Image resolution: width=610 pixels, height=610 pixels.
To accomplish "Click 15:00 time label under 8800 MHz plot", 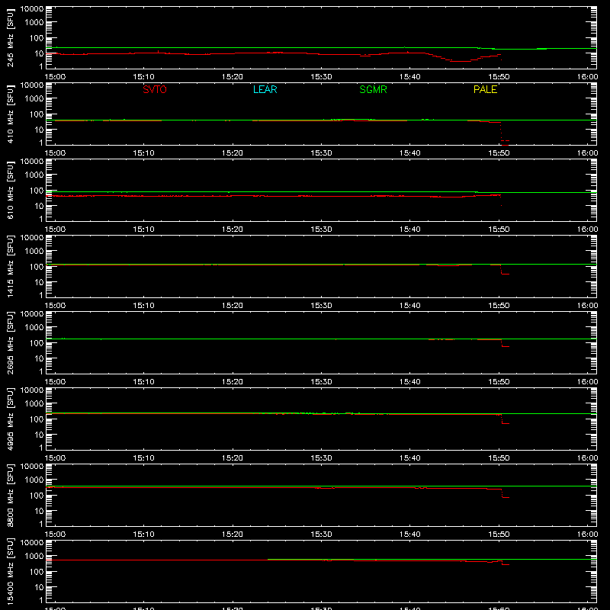I will (x=55, y=535).
